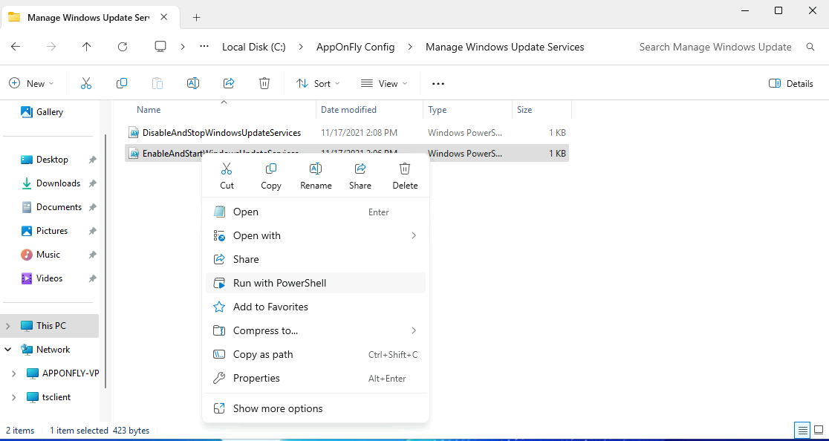829x441 pixels.
Task: Open search using the magnifier icon
Action: [810, 47]
